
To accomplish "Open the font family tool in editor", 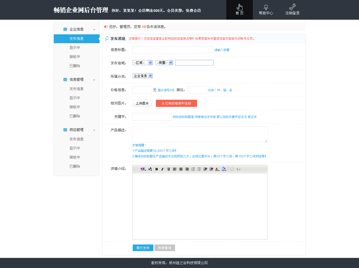I will coord(143,169).
